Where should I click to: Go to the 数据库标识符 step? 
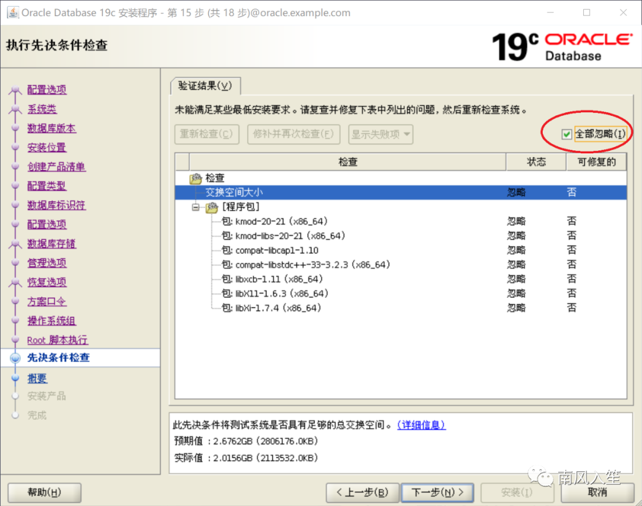click(x=56, y=205)
